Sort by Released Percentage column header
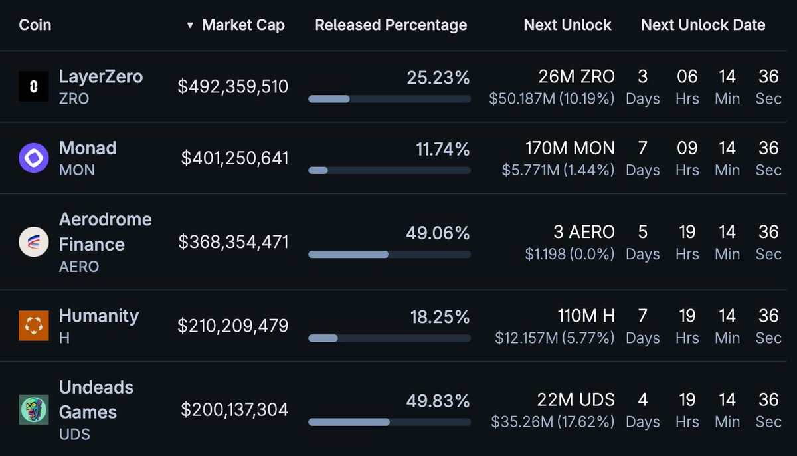The image size is (797, 456). (x=391, y=25)
